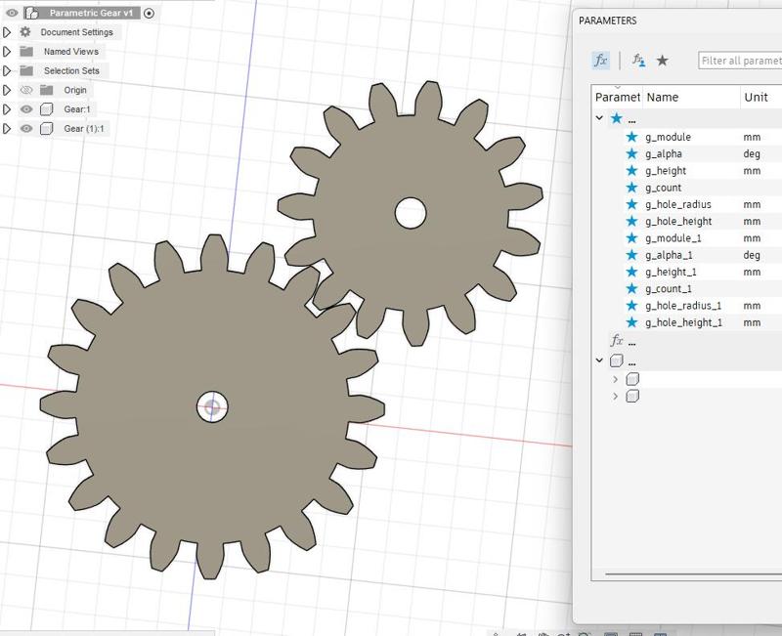Click the Origin folder icon
The image size is (782, 636).
tap(47, 89)
